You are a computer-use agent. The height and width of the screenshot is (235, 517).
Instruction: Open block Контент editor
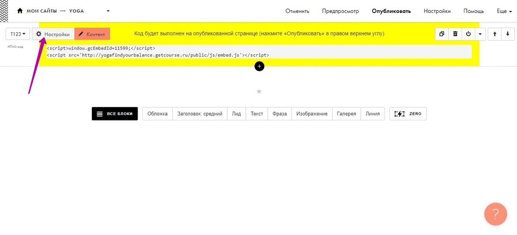click(92, 34)
